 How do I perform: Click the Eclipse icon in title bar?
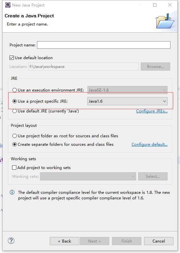tap(8, 5)
